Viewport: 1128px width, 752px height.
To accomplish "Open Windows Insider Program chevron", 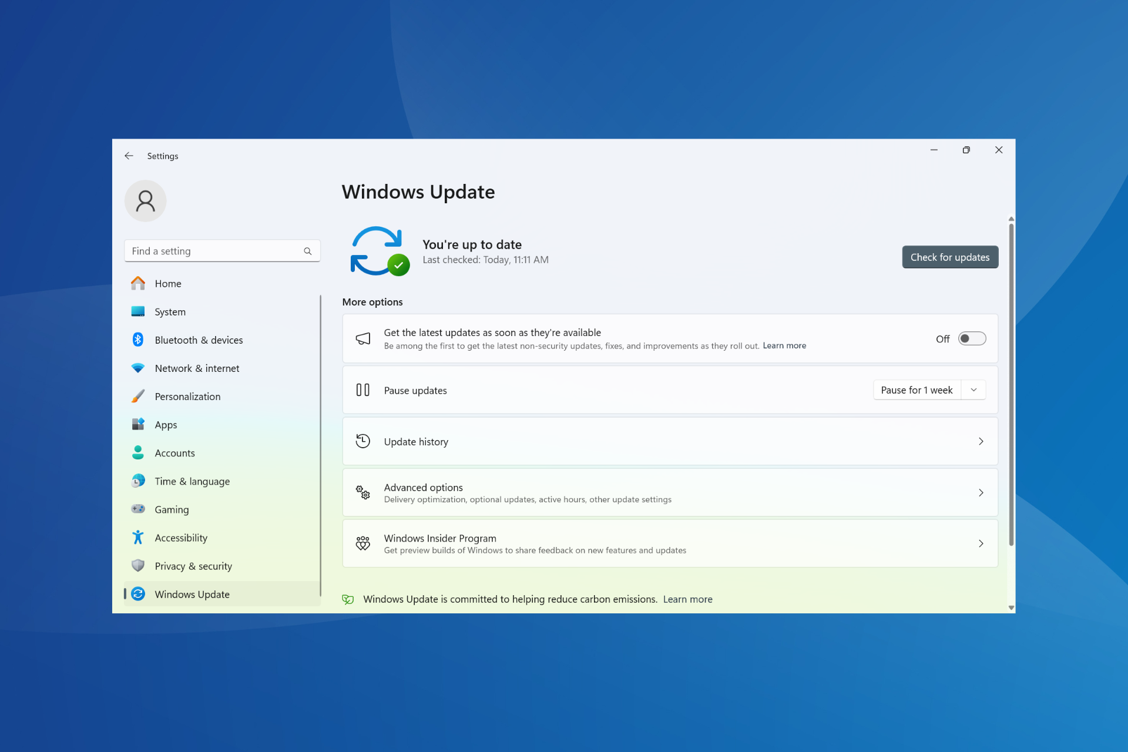I will coord(981,543).
